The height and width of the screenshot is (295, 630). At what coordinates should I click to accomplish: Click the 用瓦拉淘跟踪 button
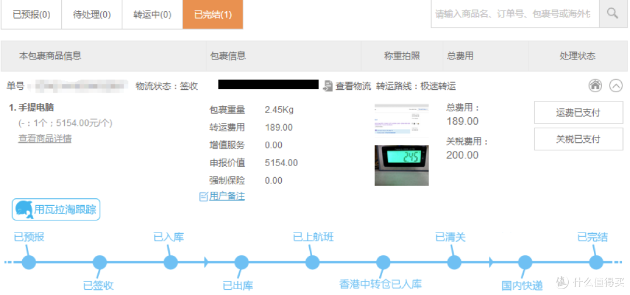[56, 209]
